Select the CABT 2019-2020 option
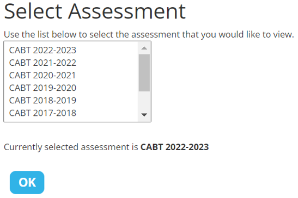The width and height of the screenshot is (298, 198). 71,88
